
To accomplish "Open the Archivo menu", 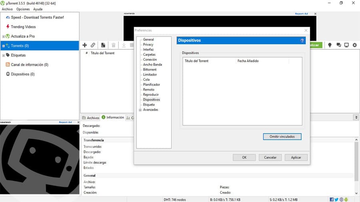I will [7, 9].
